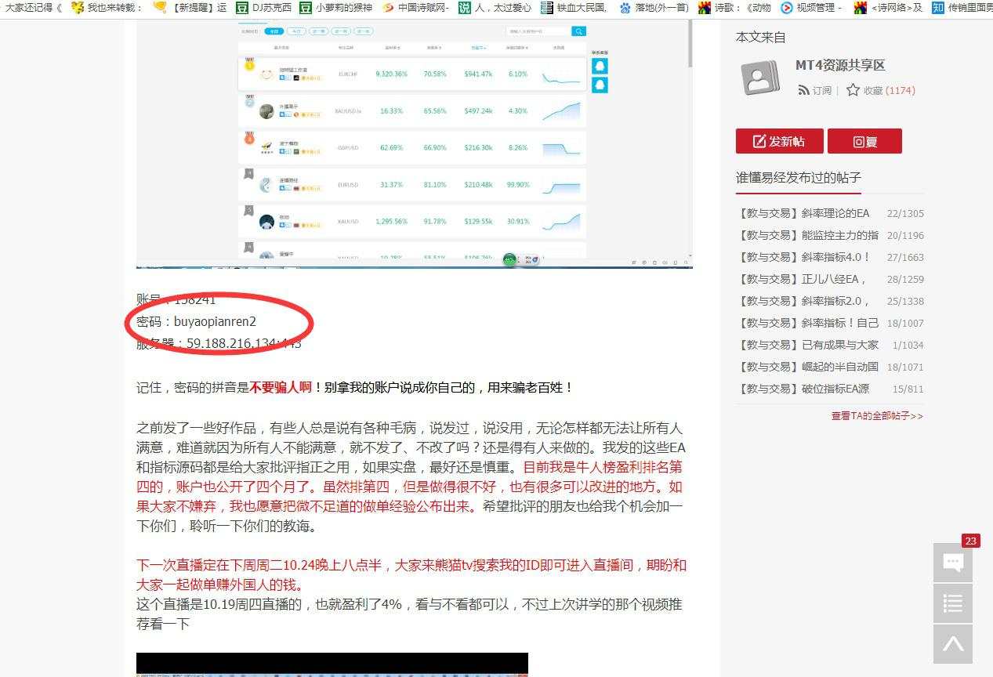Click red line 下一次直播定在下周周二10.24
Screen dimensions: 993x677
pos(411,574)
